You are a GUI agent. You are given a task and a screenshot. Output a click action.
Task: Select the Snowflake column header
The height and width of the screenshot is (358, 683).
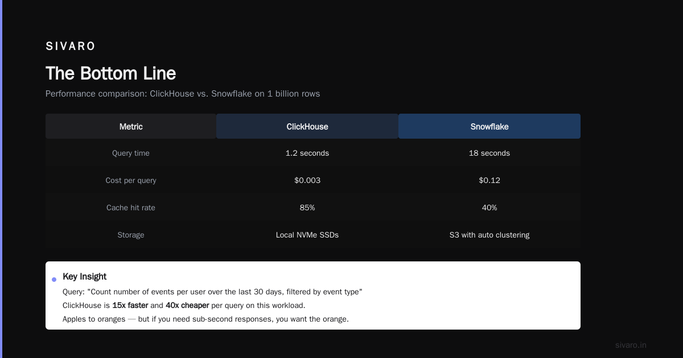[x=489, y=126]
